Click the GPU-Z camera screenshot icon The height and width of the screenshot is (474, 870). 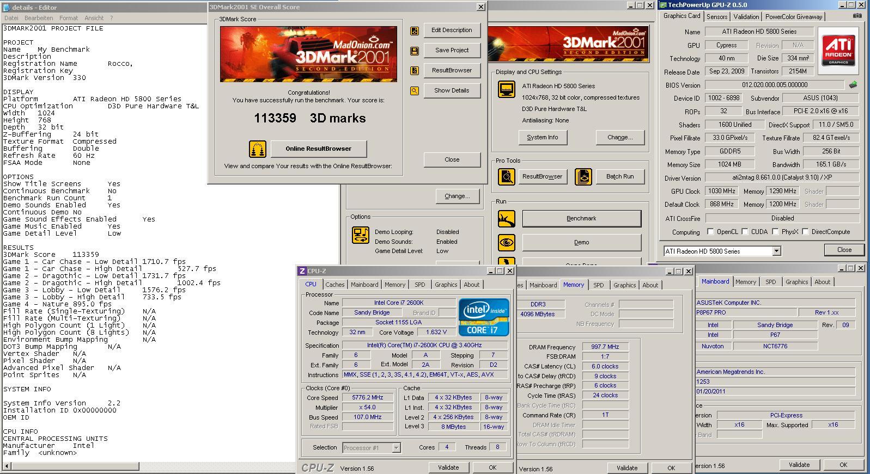(x=857, y=16)
